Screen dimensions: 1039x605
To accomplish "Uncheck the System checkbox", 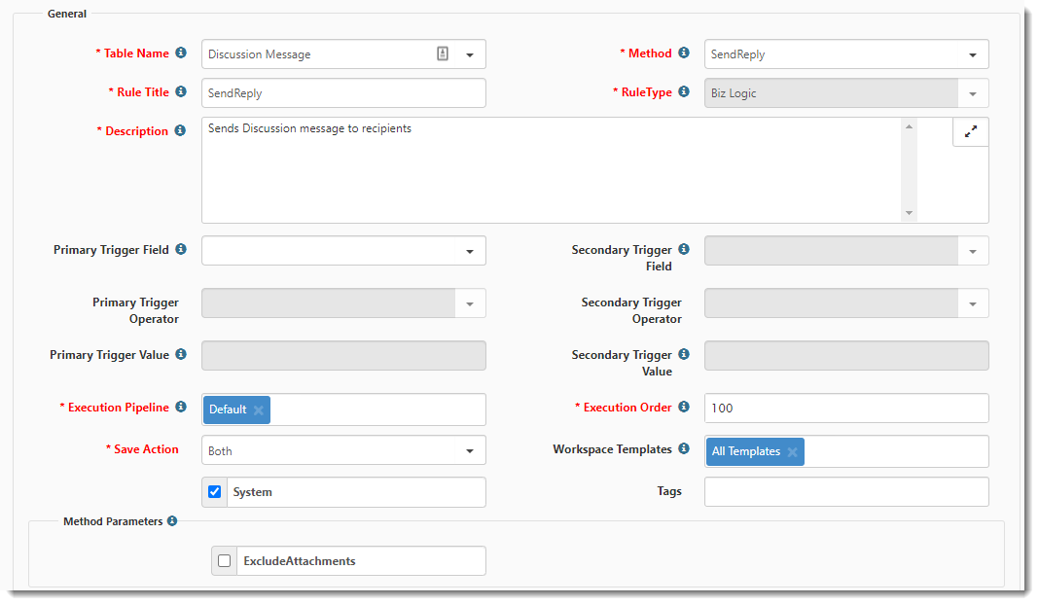I will tap(215, 492).
